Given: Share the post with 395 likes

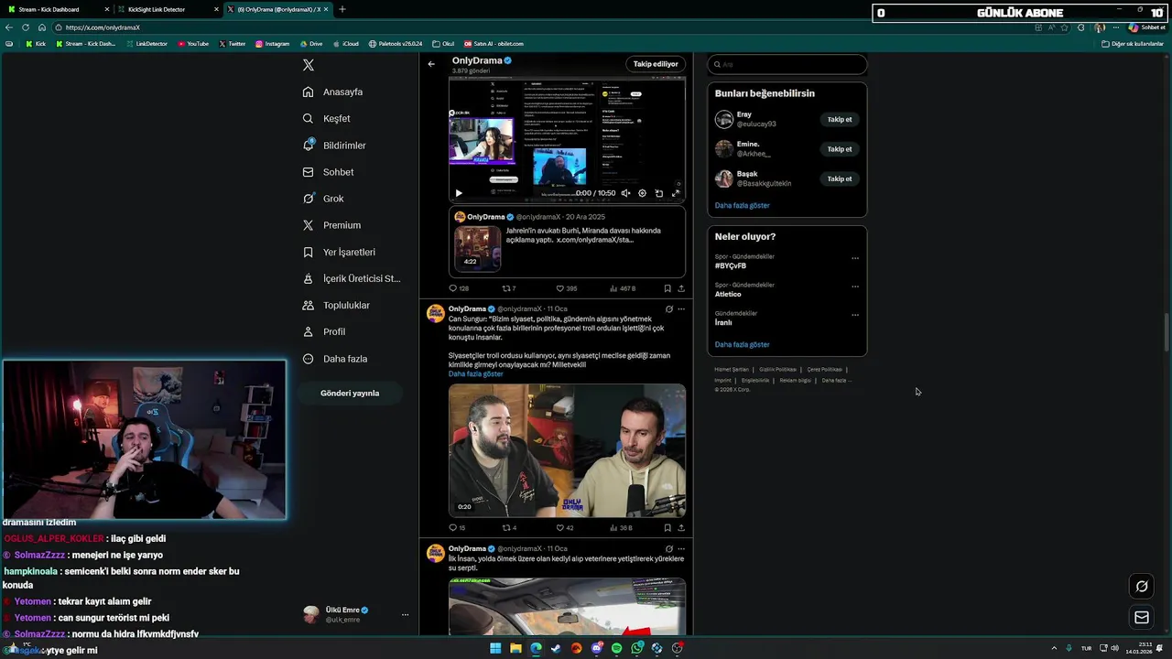Looking at the screenshot, I should tap(681, 288).
